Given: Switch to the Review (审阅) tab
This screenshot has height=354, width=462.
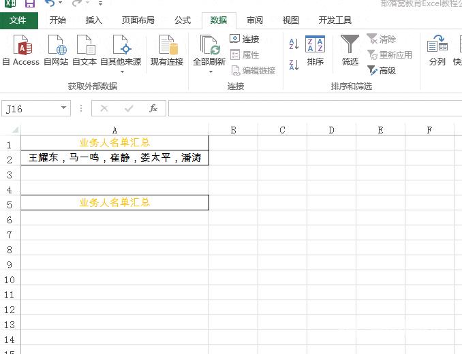Looking at the screenshot, I should (x=255, y=20).
